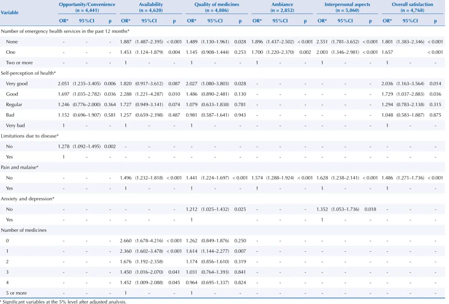The height and width of the screenshot is (304, 449).
Task: Click the 5 or more row label
Action: (16, 293)
